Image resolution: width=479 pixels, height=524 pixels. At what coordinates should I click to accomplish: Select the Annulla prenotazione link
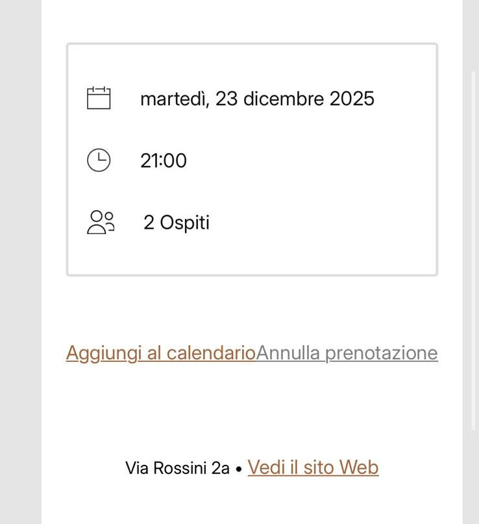click(x=347, y=353)
